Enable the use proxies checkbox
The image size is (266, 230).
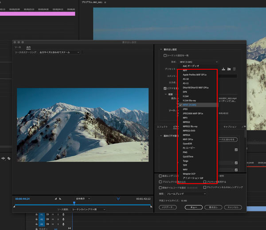click(205, 182)
